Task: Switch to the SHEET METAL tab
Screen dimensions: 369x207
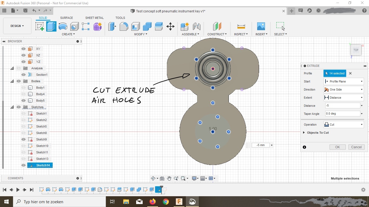Action: click(x=94, y=18)
